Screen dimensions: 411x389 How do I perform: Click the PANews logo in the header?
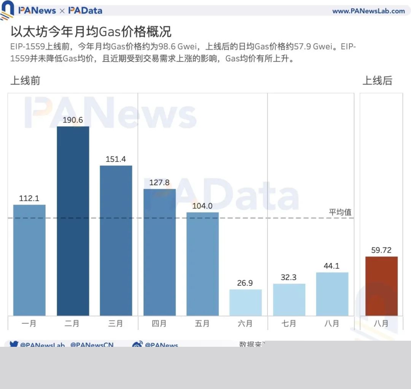[37, 11]
